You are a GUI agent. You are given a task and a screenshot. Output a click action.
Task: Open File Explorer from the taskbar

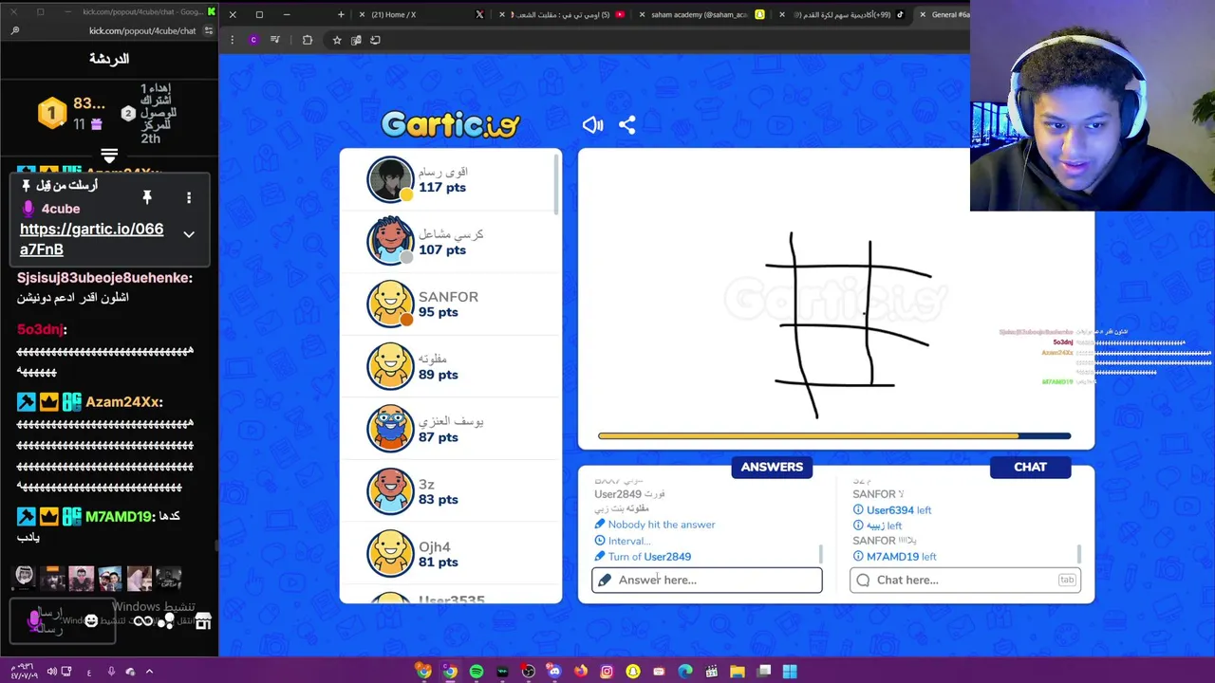(x=738, y=672)
